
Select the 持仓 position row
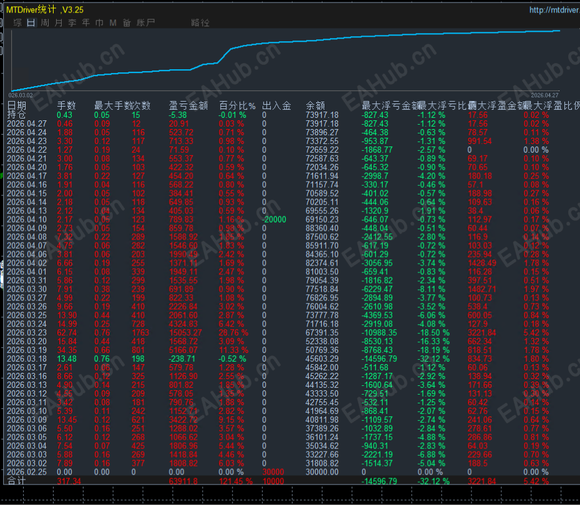(17, 115)
